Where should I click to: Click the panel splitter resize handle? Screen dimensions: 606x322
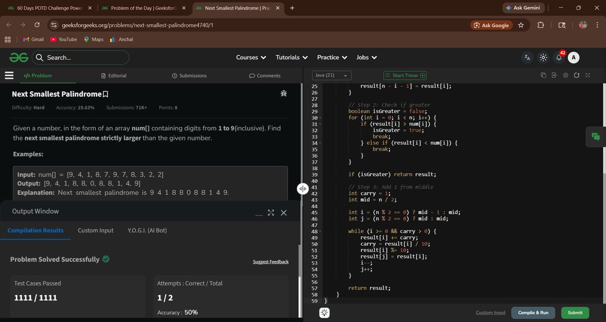click(302, 188)
